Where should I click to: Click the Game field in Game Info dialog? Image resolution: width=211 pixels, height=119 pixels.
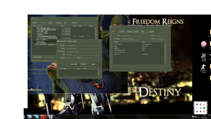coord(83,48)
